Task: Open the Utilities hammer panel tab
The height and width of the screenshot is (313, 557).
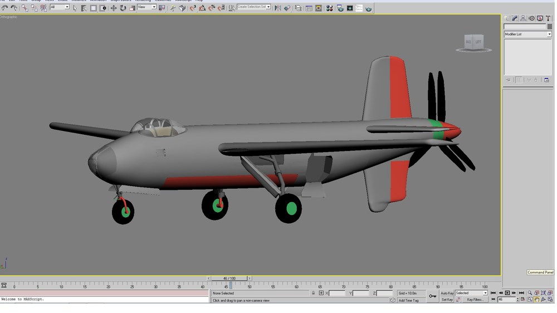Action: [x=548, y=18]
